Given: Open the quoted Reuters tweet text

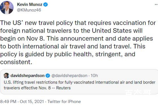Looking at the screenshot, I should [x=79, y=85].
